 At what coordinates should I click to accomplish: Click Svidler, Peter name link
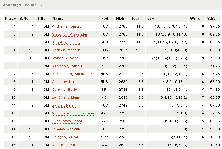[x=63, y=106]
